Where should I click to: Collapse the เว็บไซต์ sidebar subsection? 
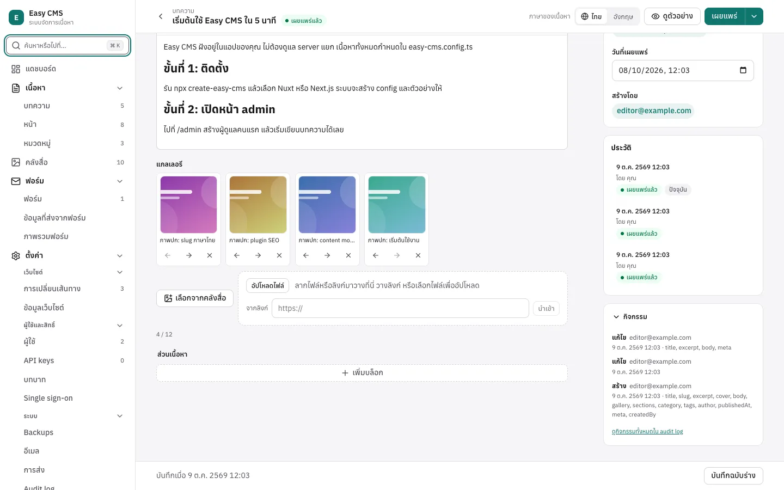120,272
